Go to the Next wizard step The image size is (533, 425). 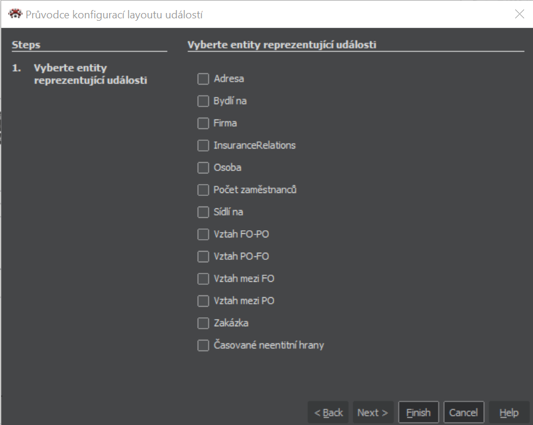(x=373, y=413)
